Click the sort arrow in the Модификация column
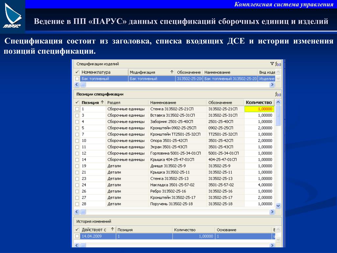 [172, 72]
